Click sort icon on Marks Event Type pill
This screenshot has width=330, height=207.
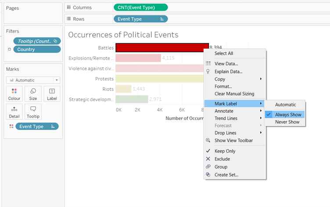[53, 126]
